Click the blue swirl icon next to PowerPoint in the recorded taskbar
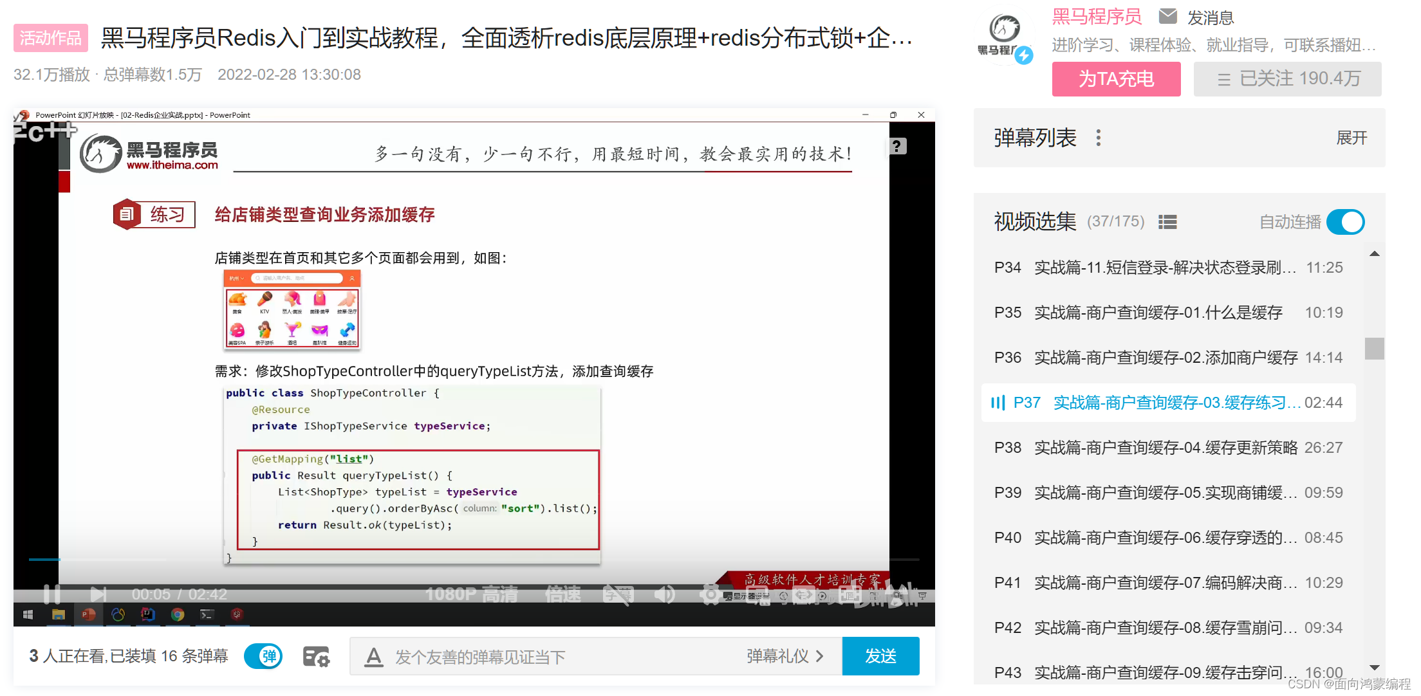Viewport: 1421px width, 696px height. coord(118,615)
